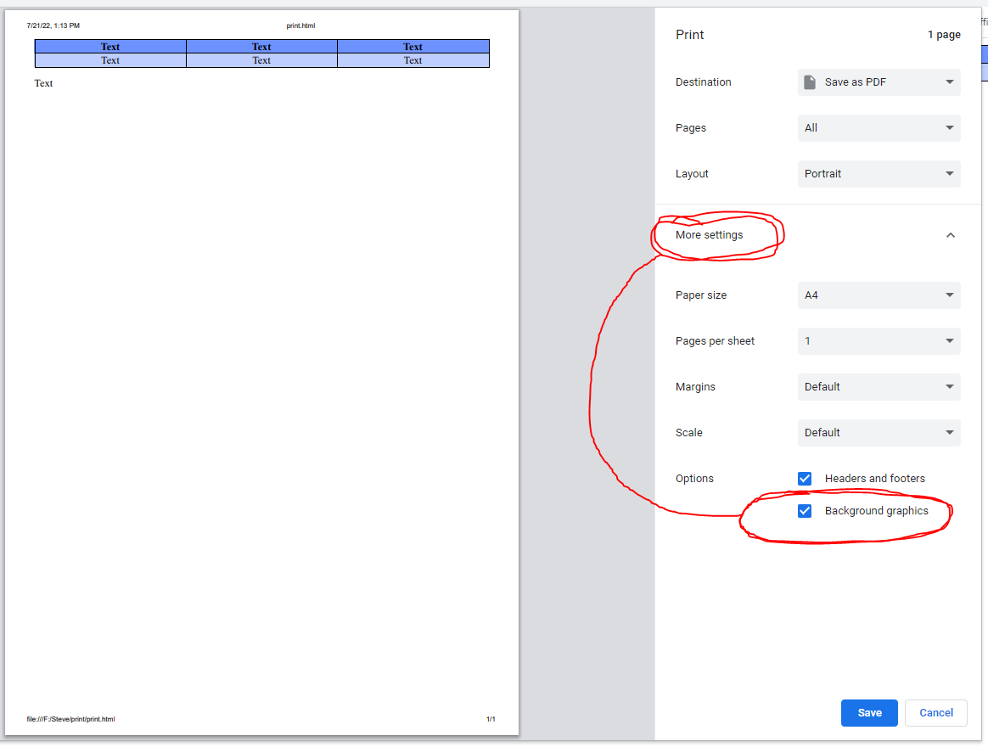Open the Scale dropdown set to Default

click(879, 432)
